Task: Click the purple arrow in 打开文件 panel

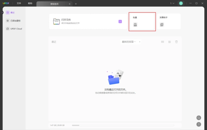Action: click(x=120, y=22)
